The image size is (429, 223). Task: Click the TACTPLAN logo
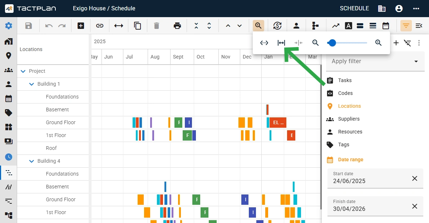pyautogui.click(x=30, y=8)
